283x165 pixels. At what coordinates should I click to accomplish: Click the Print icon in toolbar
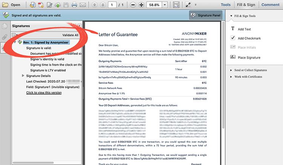[74, 5]
